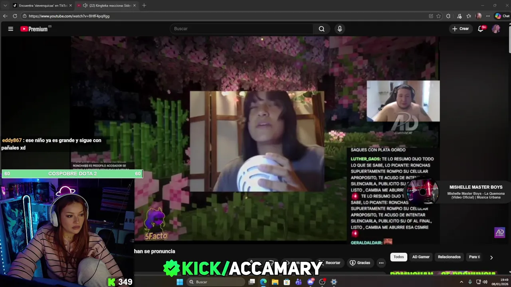Image resolution: width=511 pixels, height=287 pixels.
Task: Open Settings gear app on taskbar
Action: (x=334, y=282)
